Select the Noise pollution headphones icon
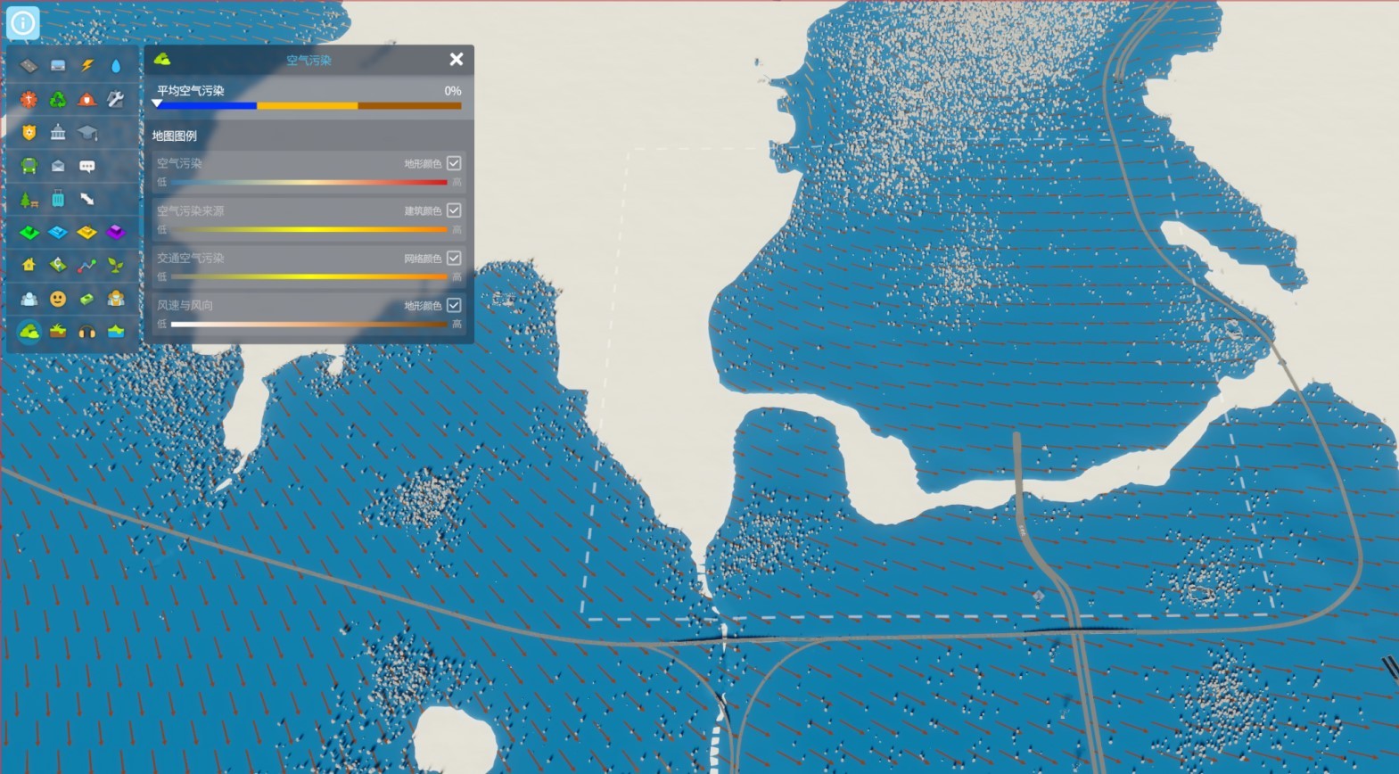The image size is (1399, 774). (x=86, y=332)
